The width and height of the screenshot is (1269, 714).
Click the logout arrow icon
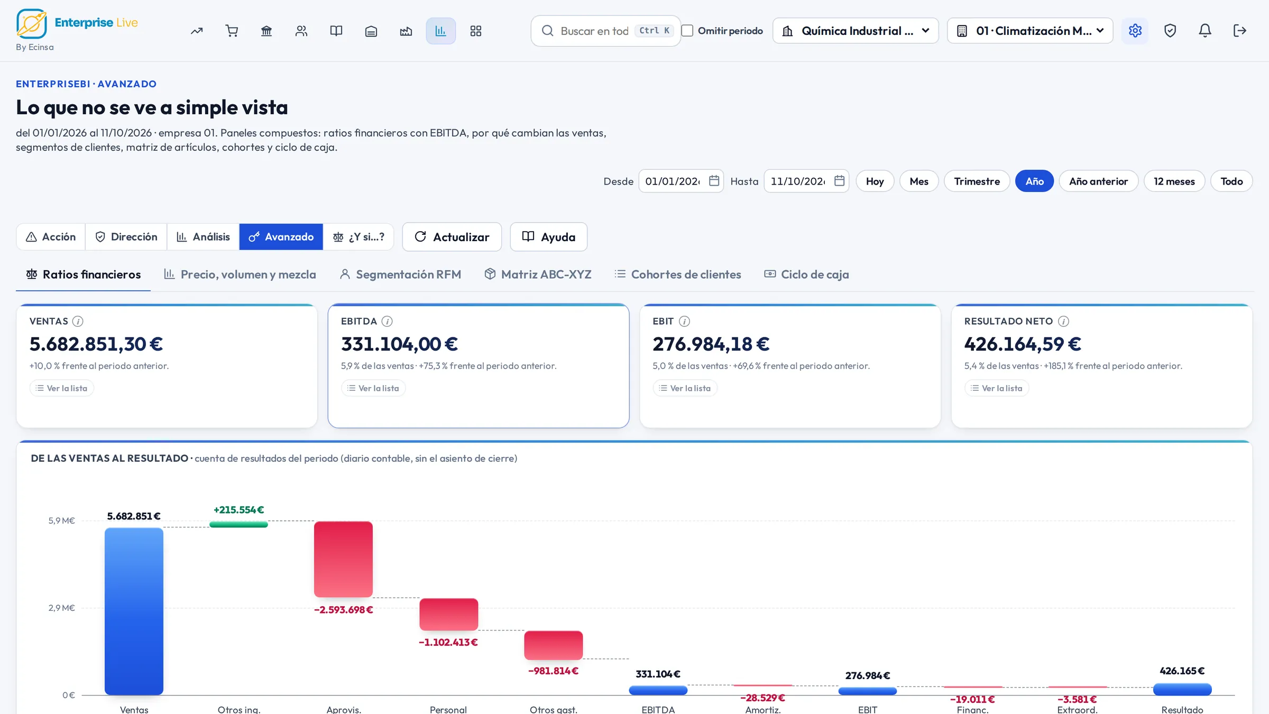click(1240, 31)
